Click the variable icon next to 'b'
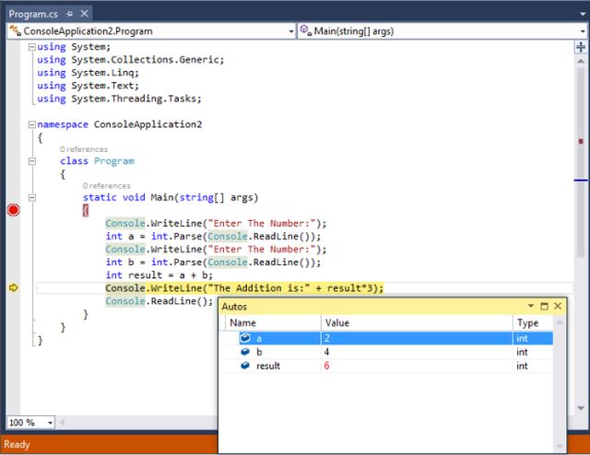Viewport: 590px width, 455px height. click(x=245, y=352)
